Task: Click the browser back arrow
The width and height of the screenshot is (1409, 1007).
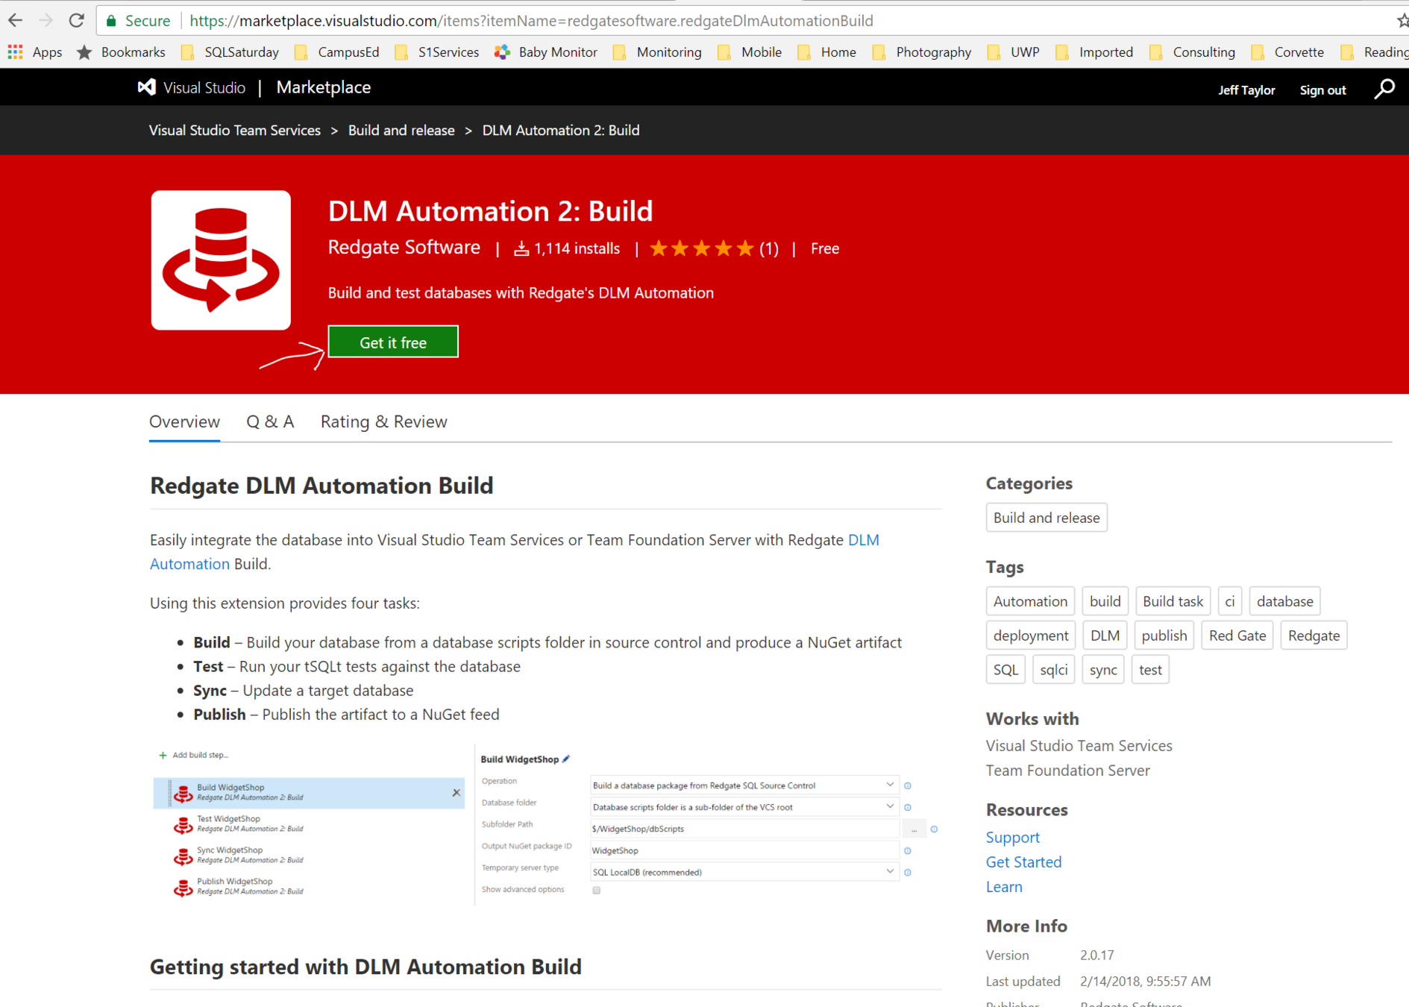Action: click(x=16, y=20)
